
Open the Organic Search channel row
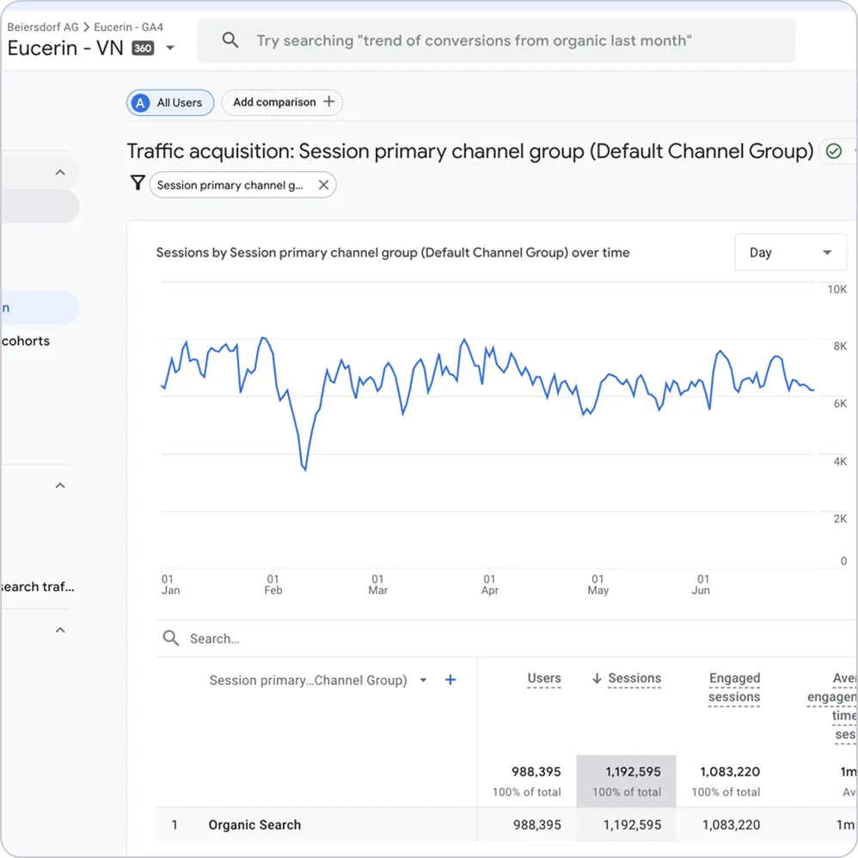[254, 824]
